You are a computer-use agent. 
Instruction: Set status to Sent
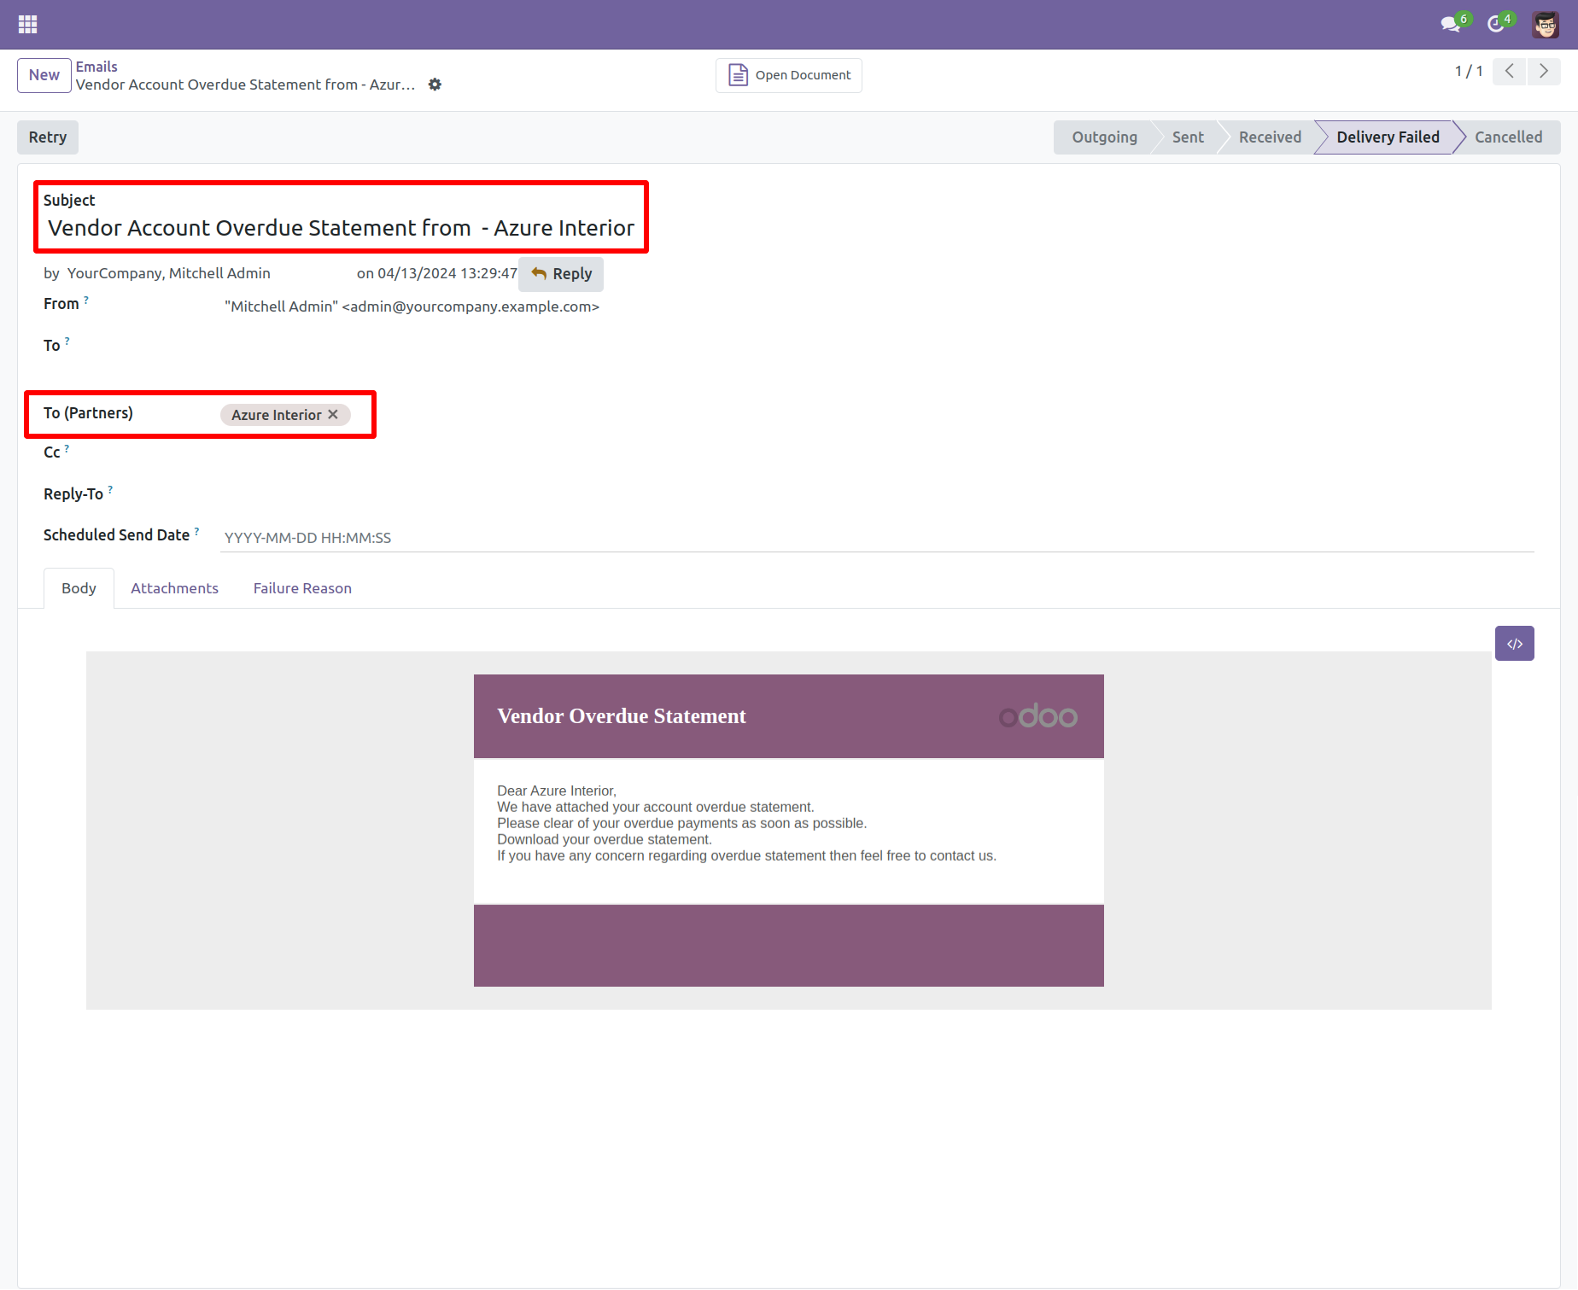click(1188, 137)
